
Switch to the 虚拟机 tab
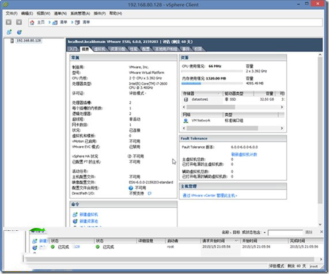(100, 49)
